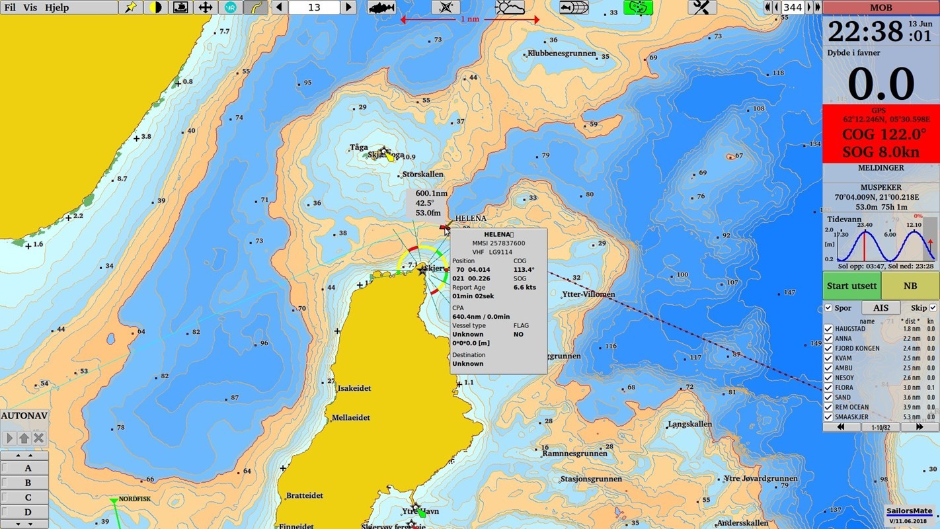
Task: Open the fish catch icon
Action: click(x=381, y=7)
